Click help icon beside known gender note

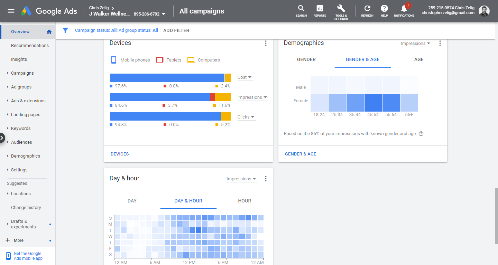pyautogui.click(x=421, y=134)
